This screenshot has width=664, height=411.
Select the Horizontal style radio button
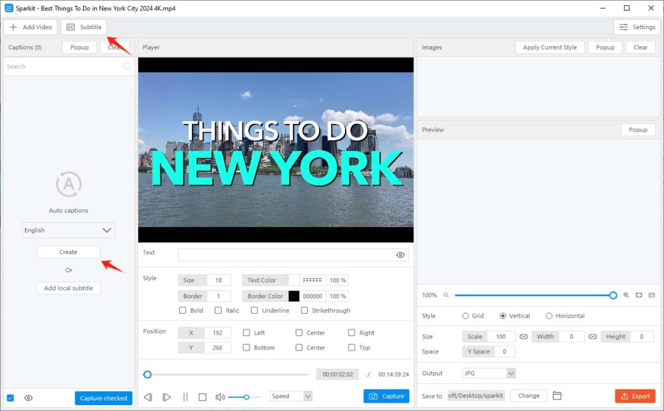click(548, 316)
